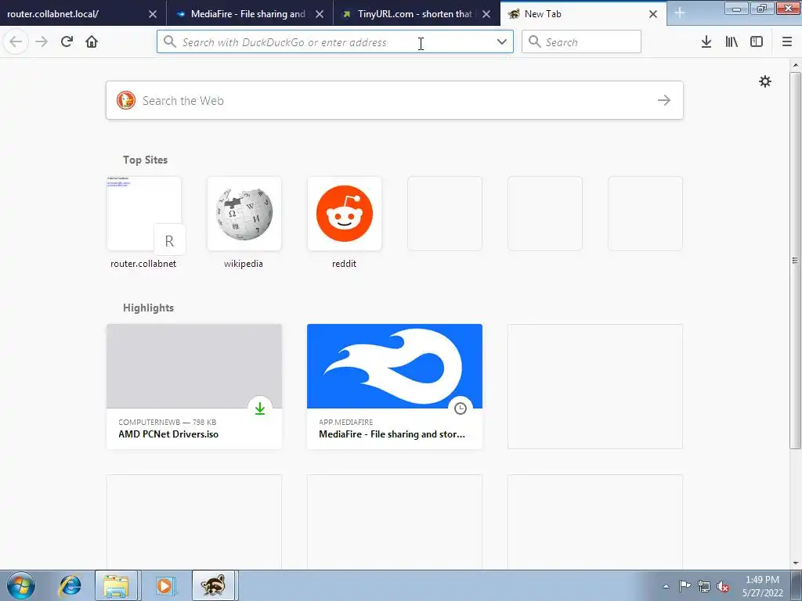Close the MediaFire tab

coord(320,14)
